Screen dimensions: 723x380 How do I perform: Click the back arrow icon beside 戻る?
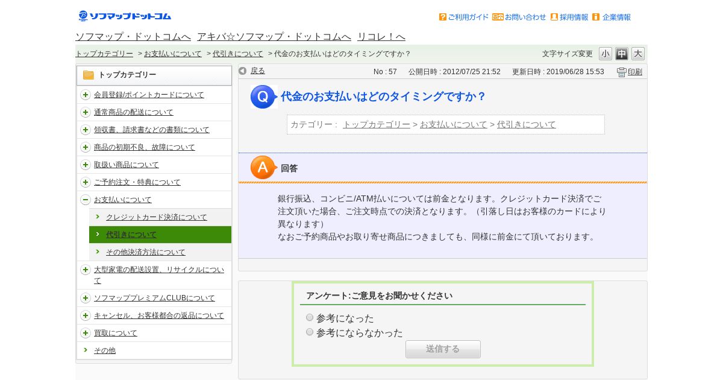click(x=243, y=71)
